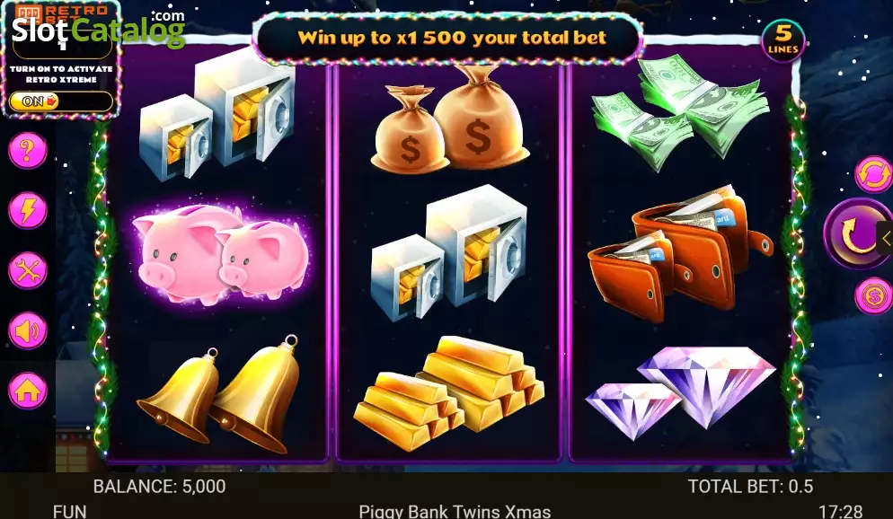The width and height of the screenshot is (893, 519).
Task: Select the golden bells symbol
Action: pyautogui.click(x=219, y=394)
